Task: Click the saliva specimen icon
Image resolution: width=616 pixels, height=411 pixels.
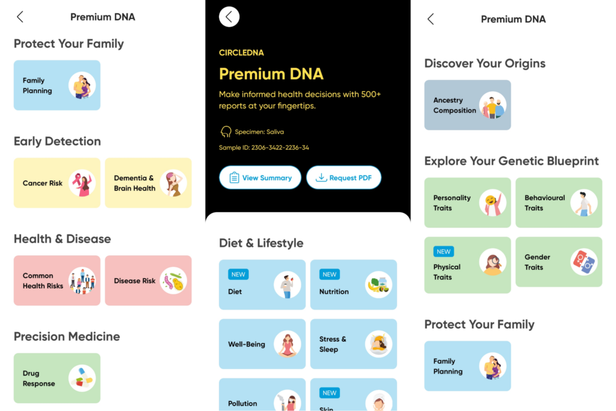Action: tap(226, 131)
